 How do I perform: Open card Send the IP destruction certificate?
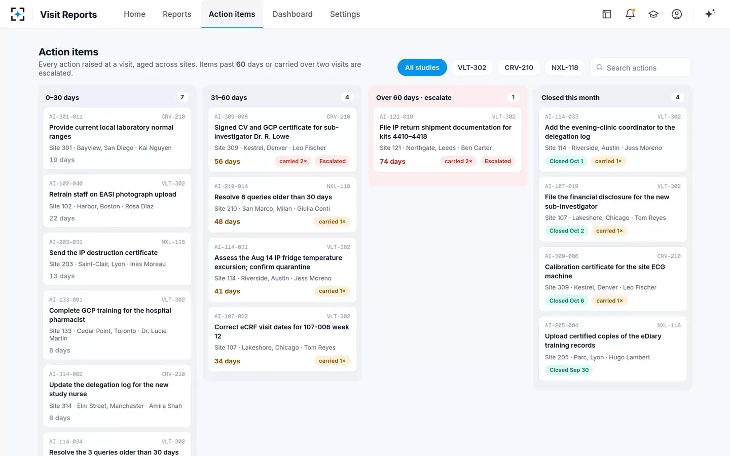point(117,259)
